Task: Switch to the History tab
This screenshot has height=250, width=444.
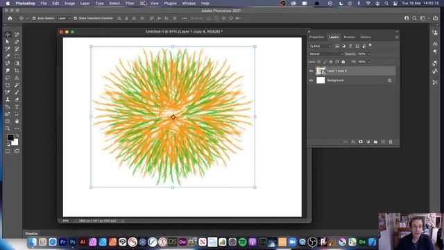Action: coord(366,37)
